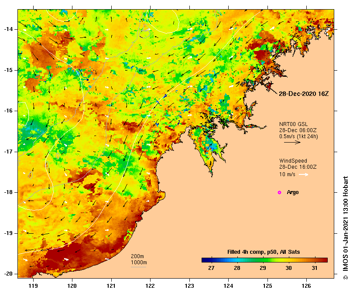Click the '122' longitude axis label
The image size is (353, 293).
[x=150, y=286]
